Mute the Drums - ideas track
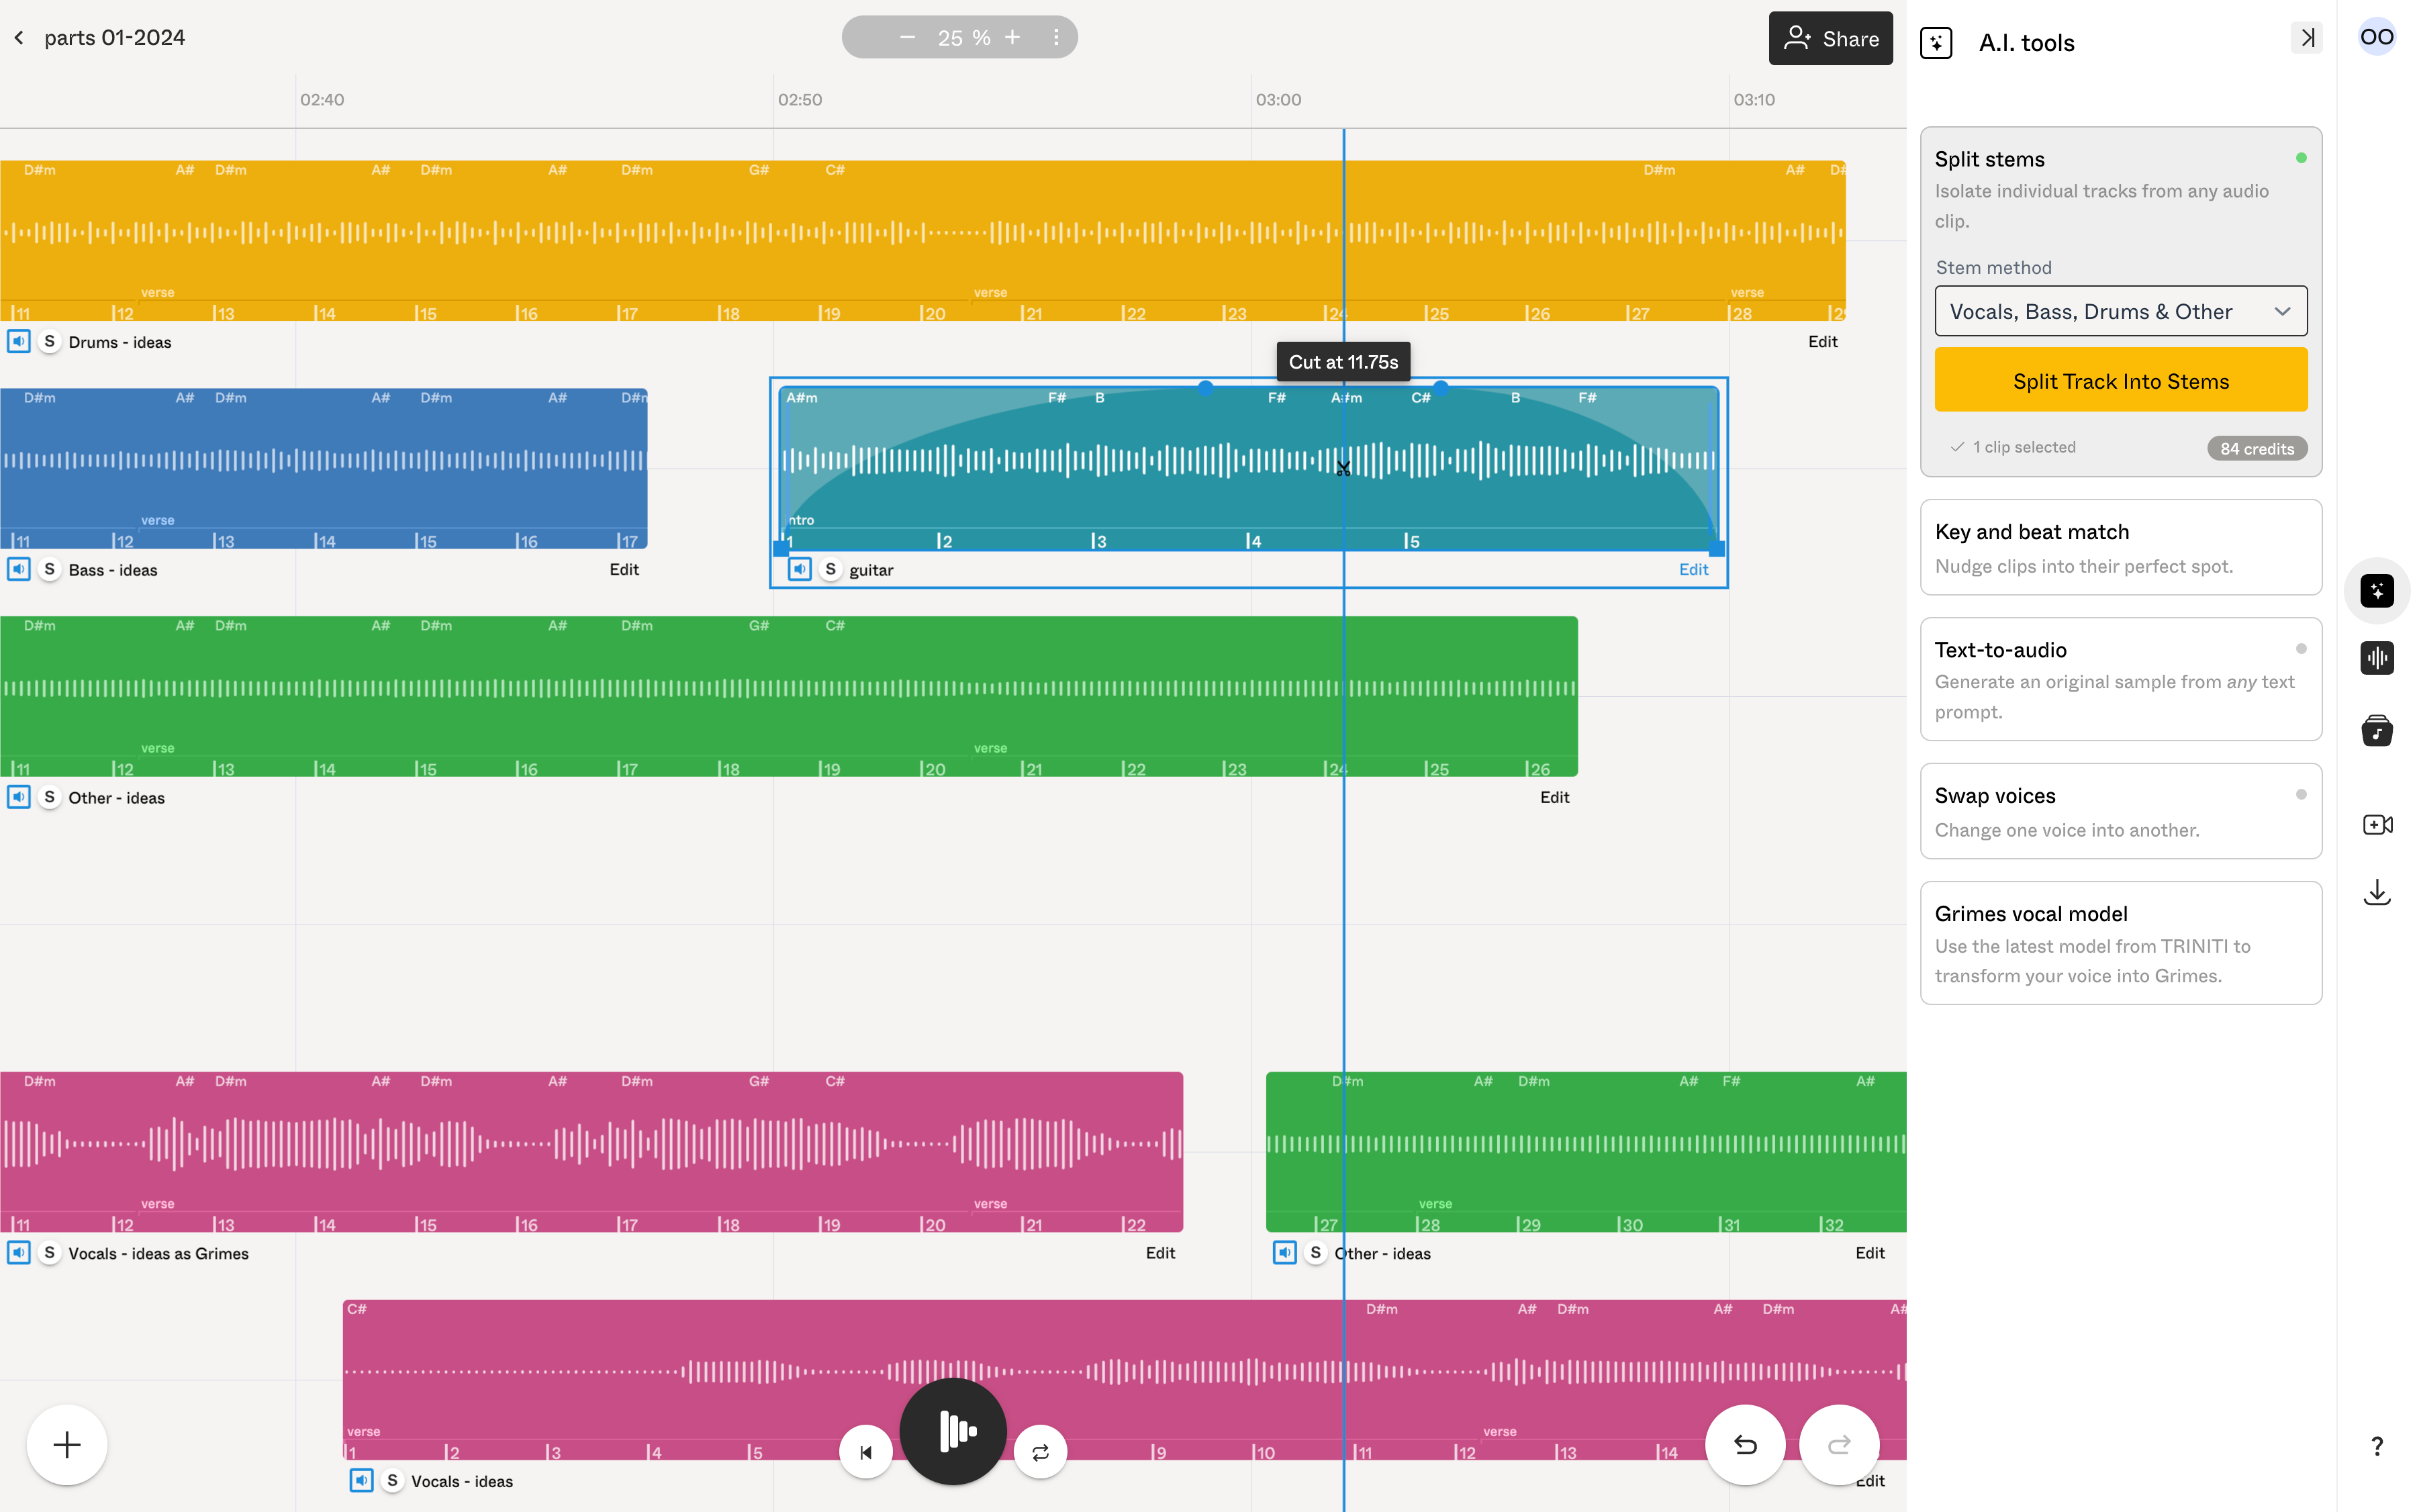The image size is (2417, 1512). [18, 341]
